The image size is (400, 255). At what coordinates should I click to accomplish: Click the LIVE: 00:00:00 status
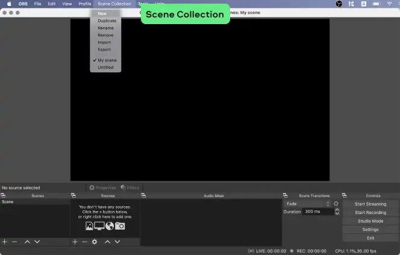coord(271,251)
